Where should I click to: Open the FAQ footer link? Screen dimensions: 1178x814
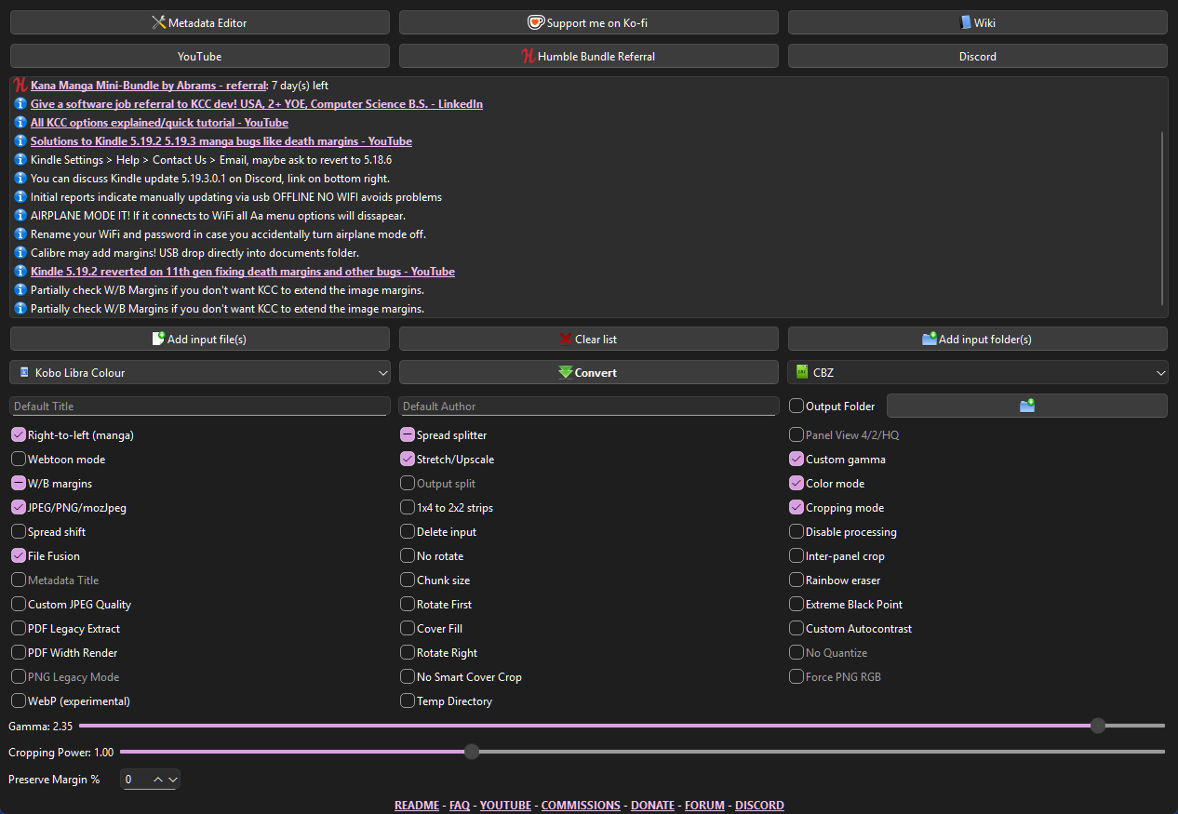pos(460,805)
